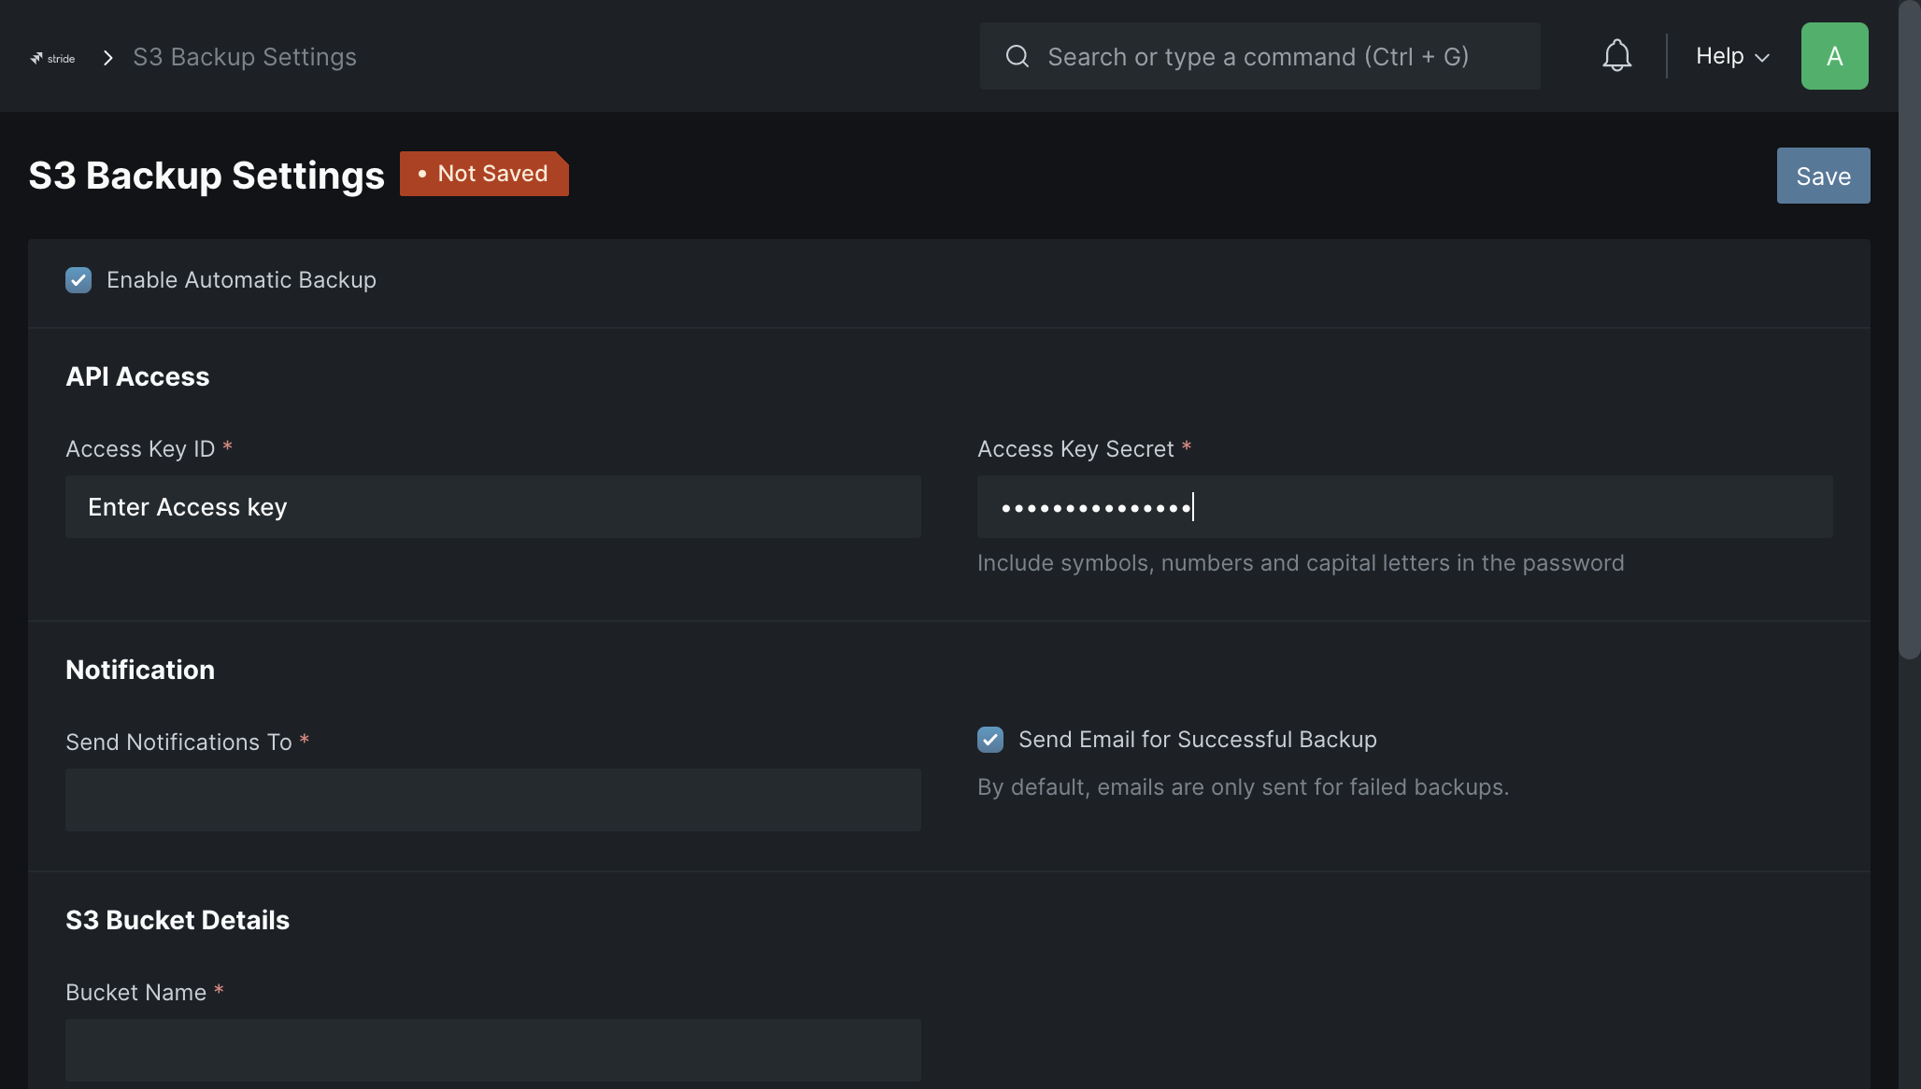Click the search magnifier icon
The image size is (1921, 1089).
[x=1017, y=56]
